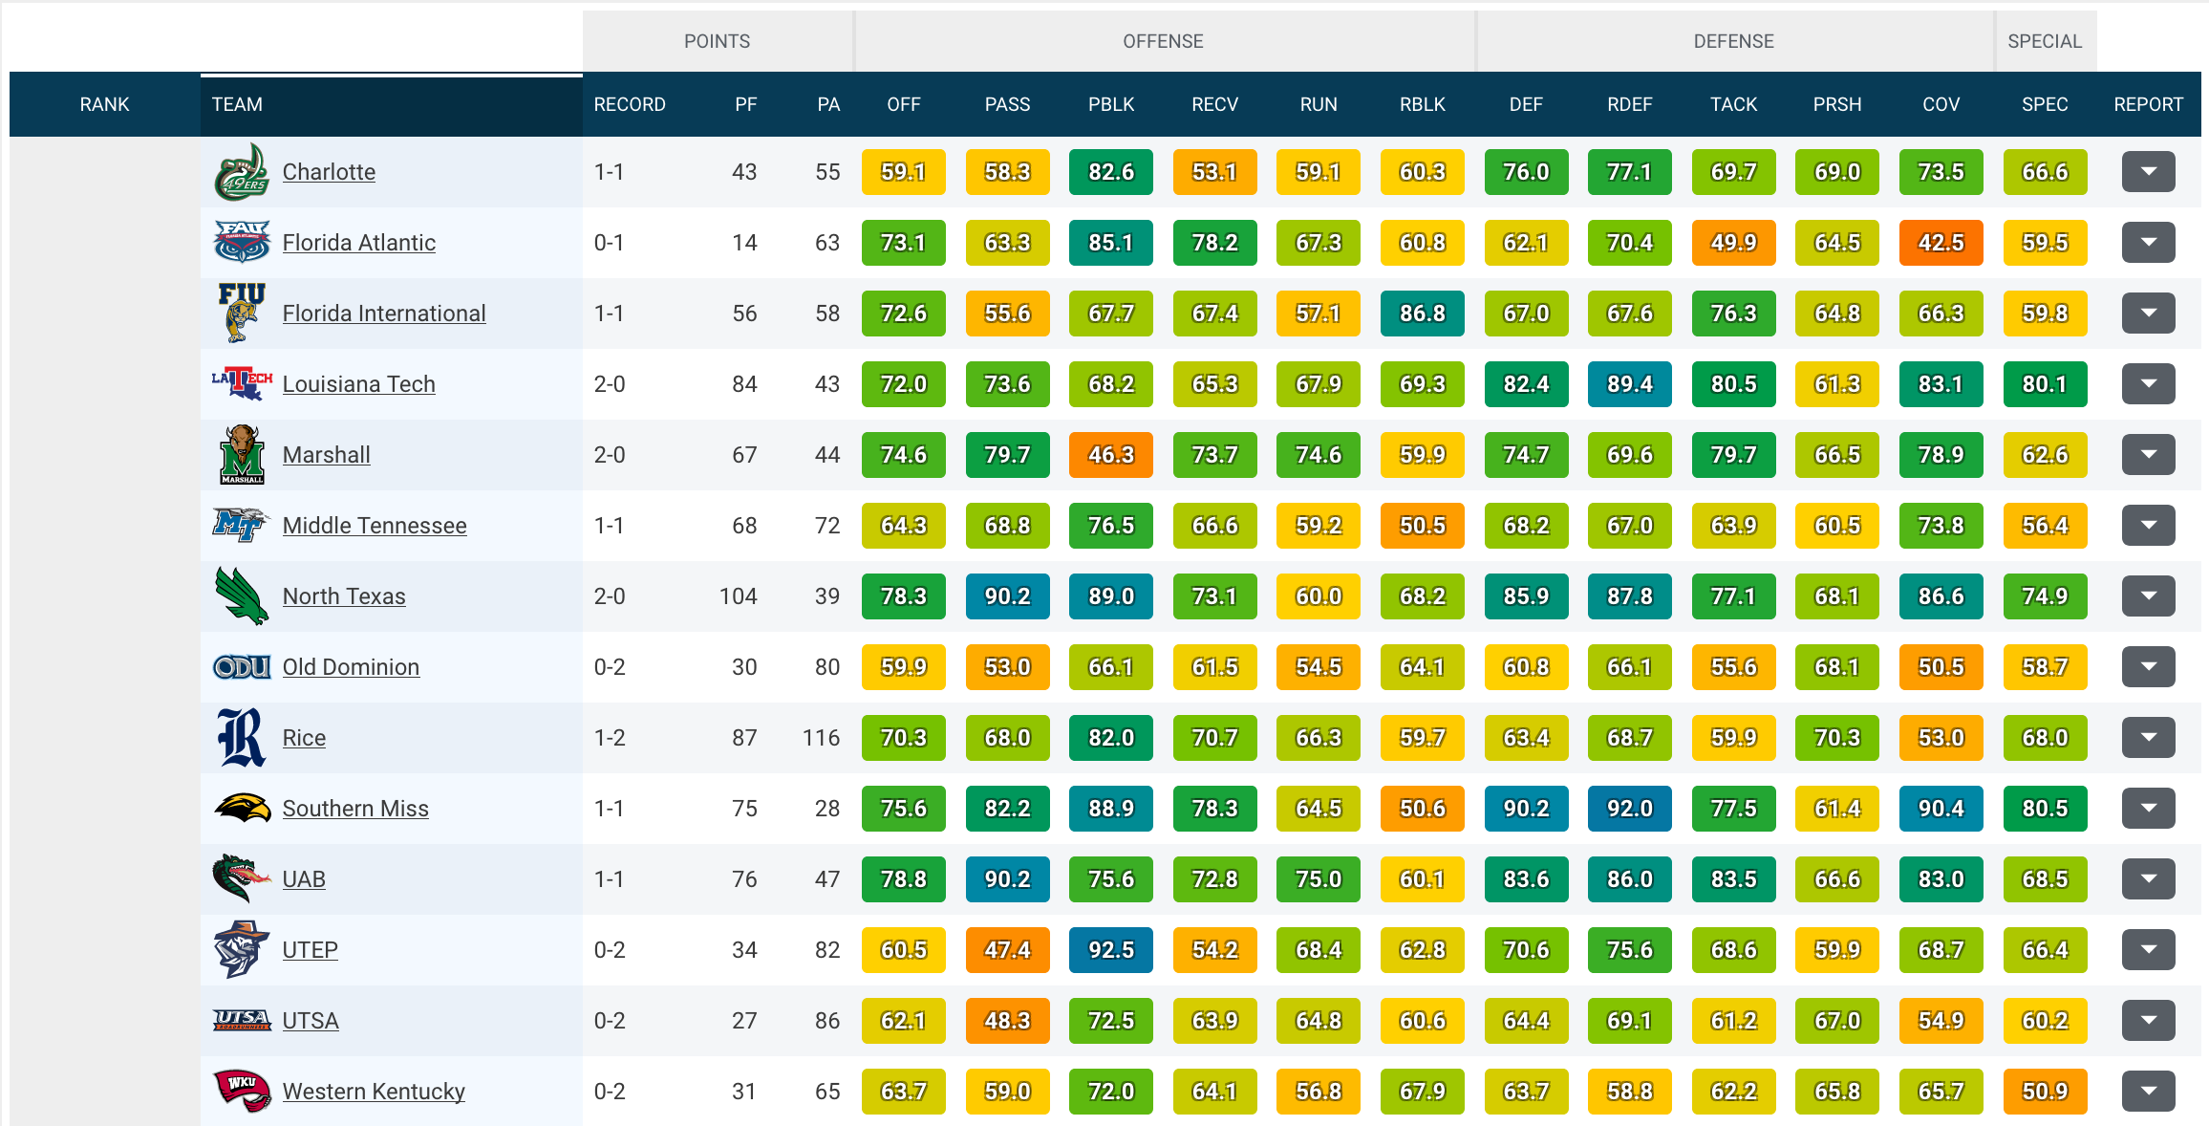2209x1126 pixels.
Task: Sort by COV coverage column
Action: 1941,104
